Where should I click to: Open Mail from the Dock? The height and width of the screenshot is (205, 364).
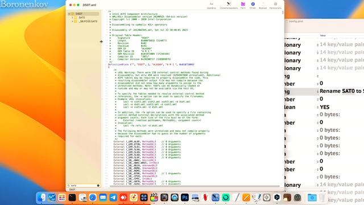coord(103,198)
